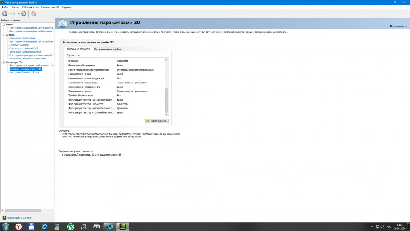
Task: Click the NVIDIA logo in title bar
Action: point(2,2)
